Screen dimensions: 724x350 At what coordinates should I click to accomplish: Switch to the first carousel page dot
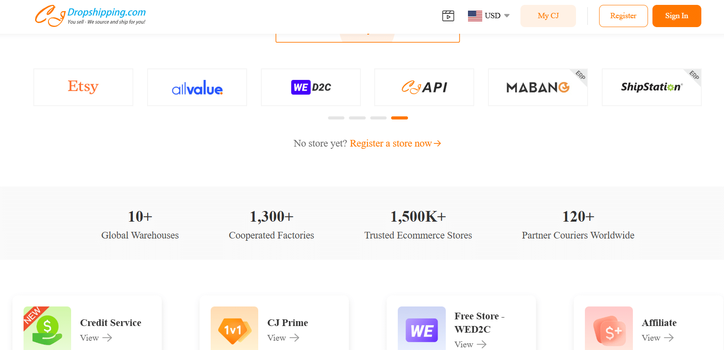coord(336,118)
